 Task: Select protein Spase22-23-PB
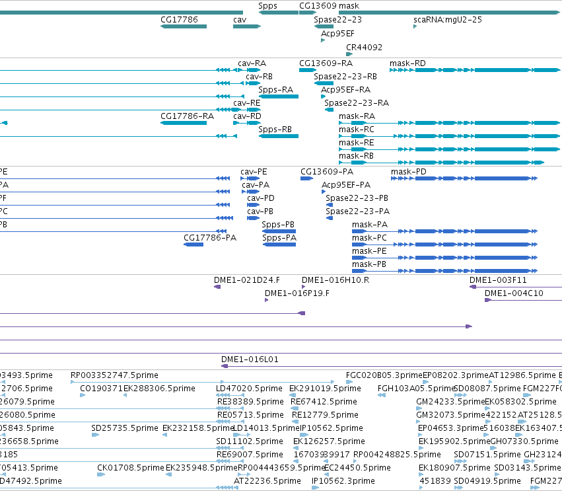(357, 198)
